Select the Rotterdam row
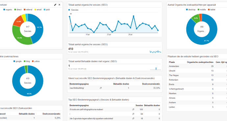Image resolution: width=227 pixels, height=121 pixels. (x=197, y=80)
